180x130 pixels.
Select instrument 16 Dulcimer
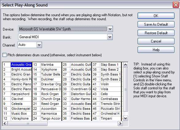click(51, 79)
